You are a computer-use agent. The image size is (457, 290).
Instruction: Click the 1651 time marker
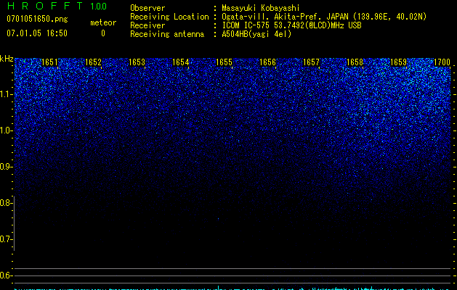pos(49,62)
